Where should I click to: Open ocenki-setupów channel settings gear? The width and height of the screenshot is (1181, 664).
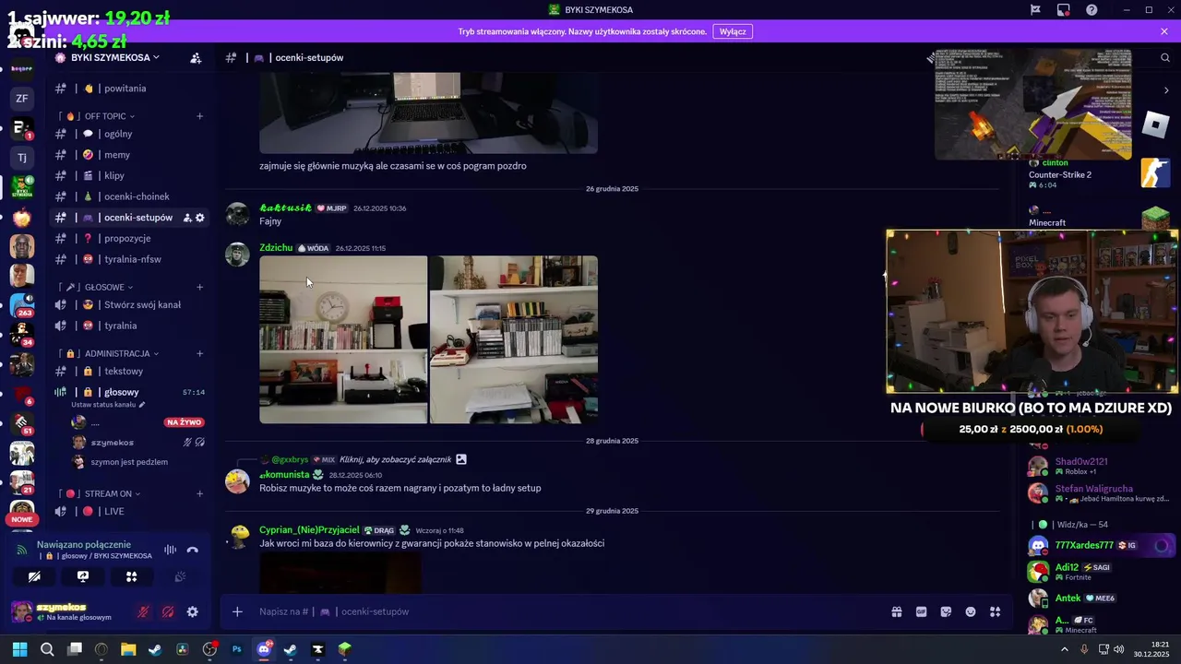[x=200, y=218]
